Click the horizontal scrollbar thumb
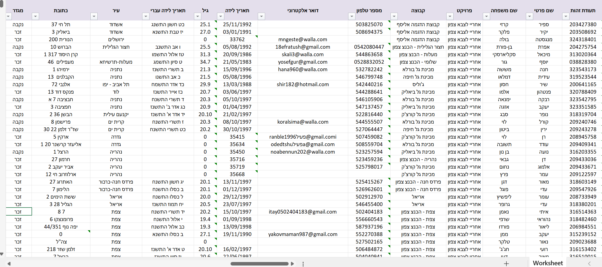602x267 pixels. [259, 264]
